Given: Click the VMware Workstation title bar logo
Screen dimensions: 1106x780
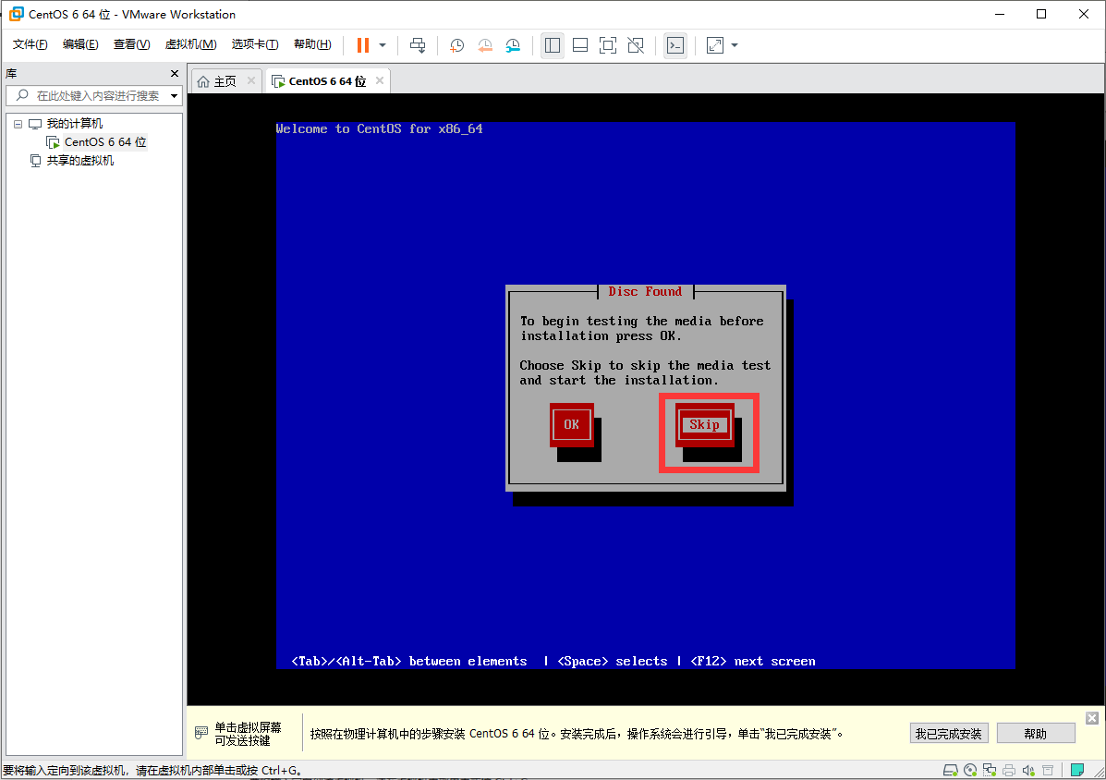Looking at the screenshot, I should [17, 13].
